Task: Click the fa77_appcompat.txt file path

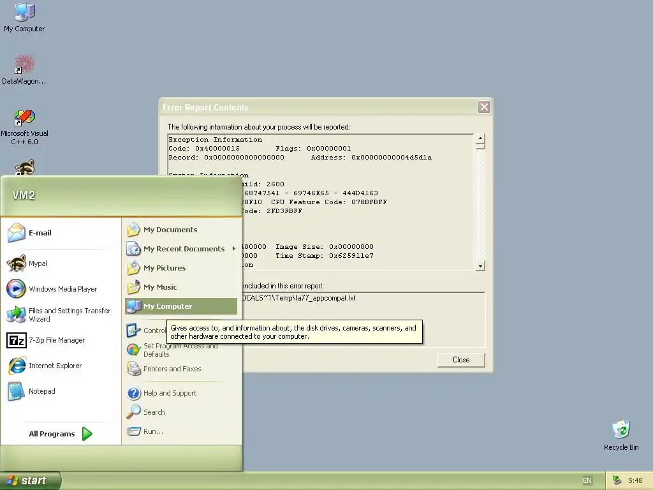Action: tap(298, 298)
